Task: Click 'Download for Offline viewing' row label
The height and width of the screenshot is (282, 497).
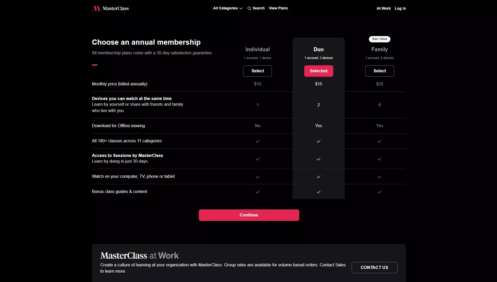Action: [118, 126]
